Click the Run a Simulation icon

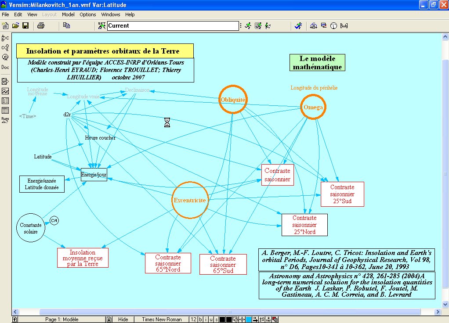(248, 26)
